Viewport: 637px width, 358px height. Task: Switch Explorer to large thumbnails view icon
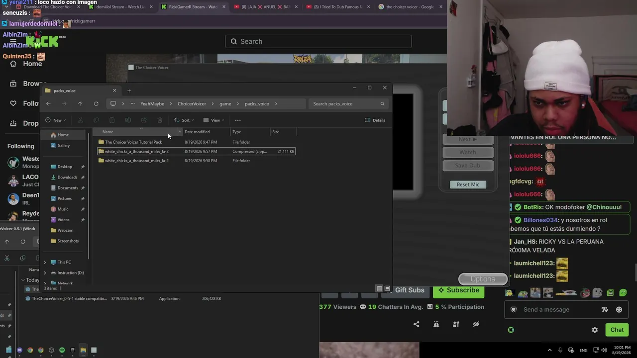387,289
